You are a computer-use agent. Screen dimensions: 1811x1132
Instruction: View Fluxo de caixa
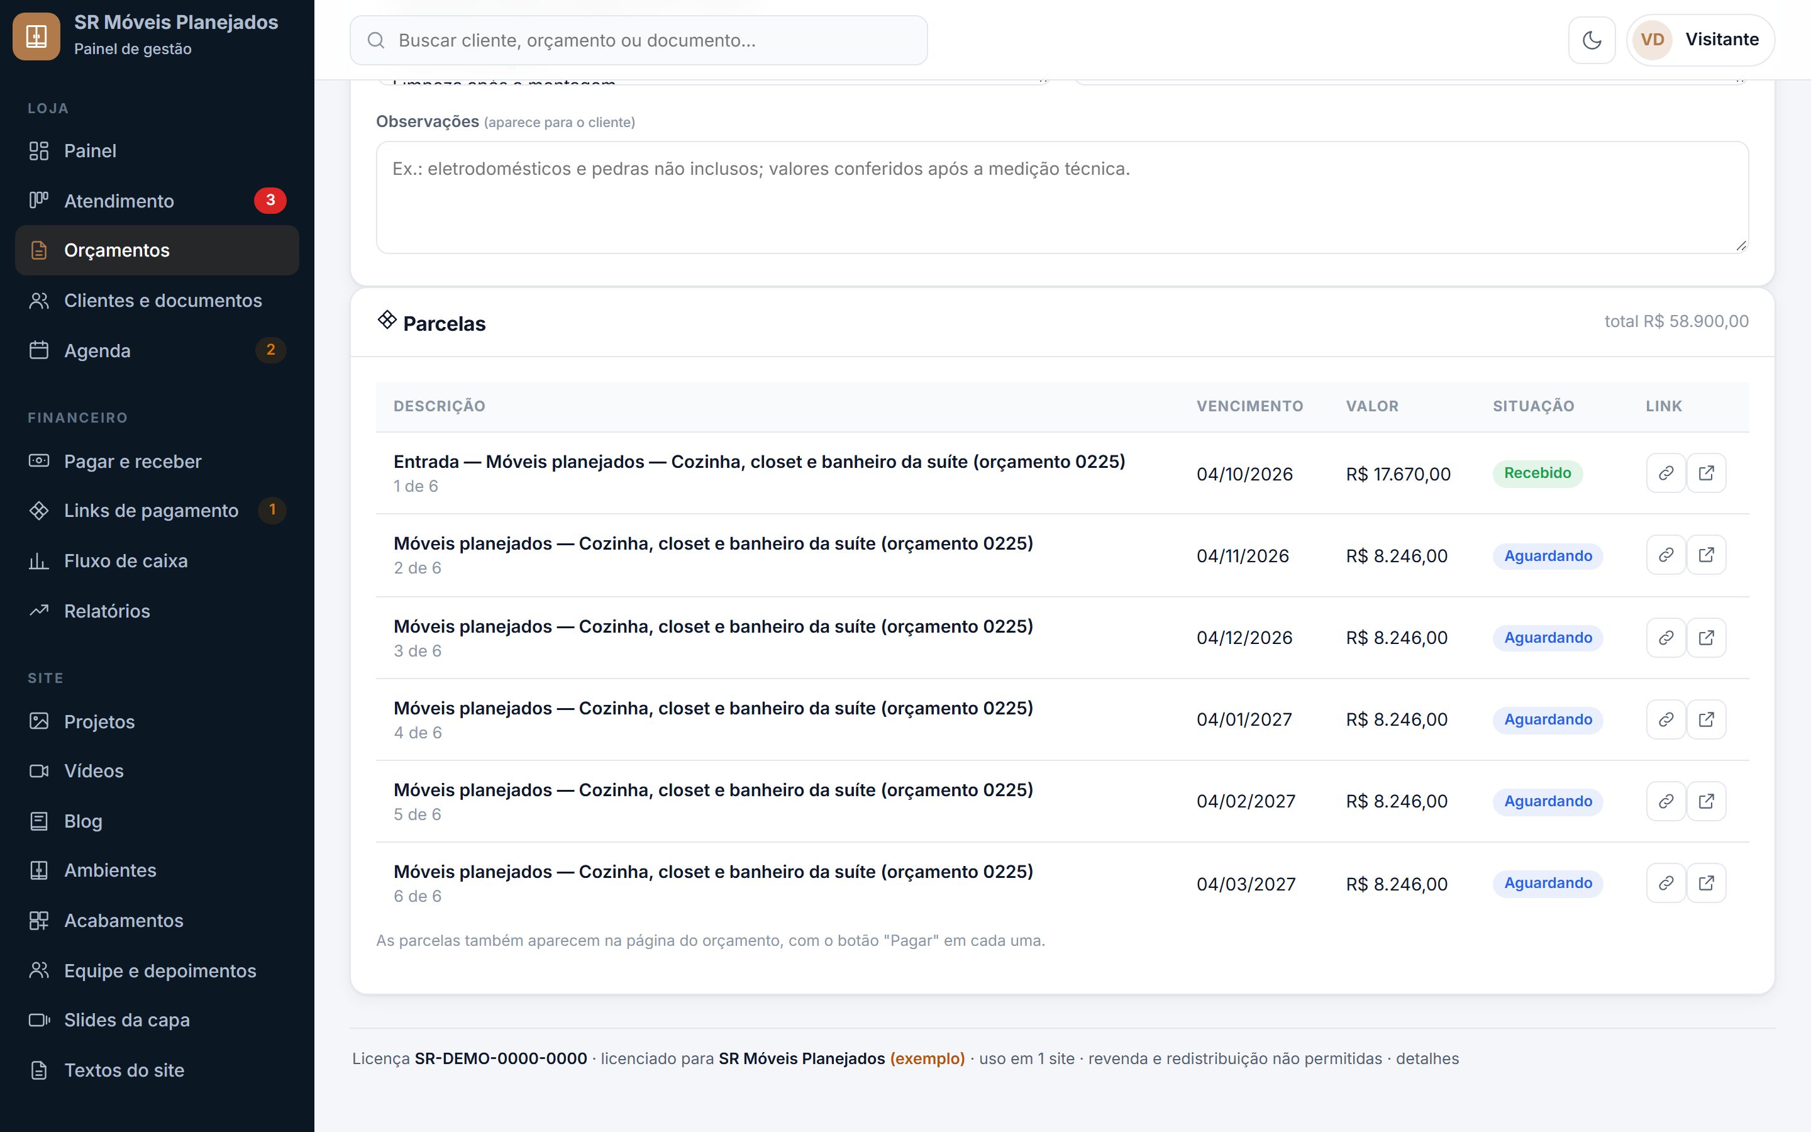pos(157,561)
